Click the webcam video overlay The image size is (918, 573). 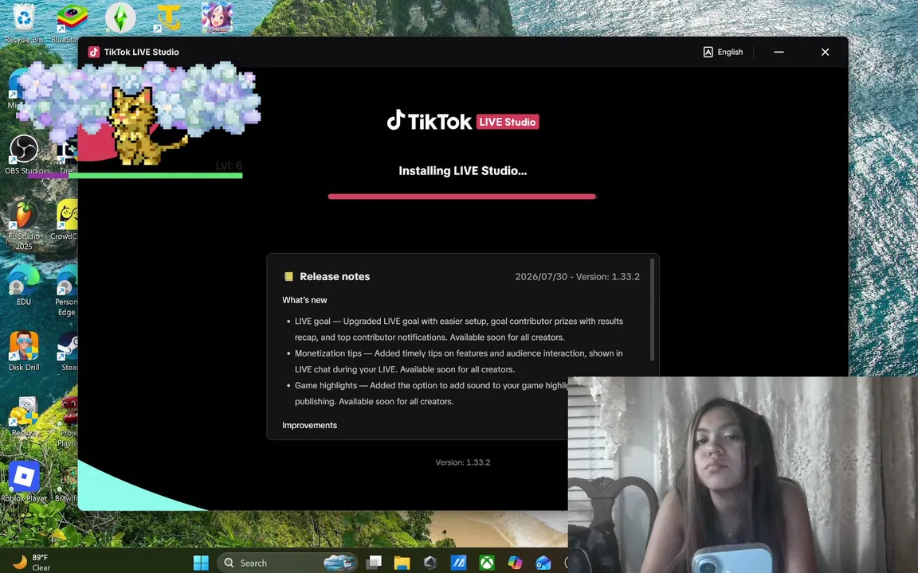click(743, 475)
